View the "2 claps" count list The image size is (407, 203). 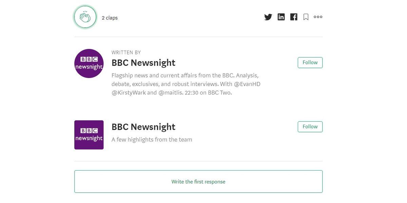click(x=110, y=18)
